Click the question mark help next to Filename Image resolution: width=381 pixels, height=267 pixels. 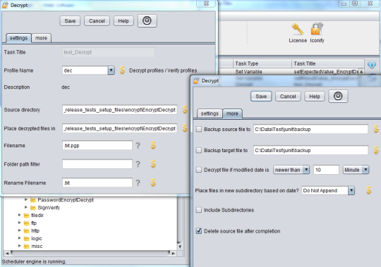138,146
